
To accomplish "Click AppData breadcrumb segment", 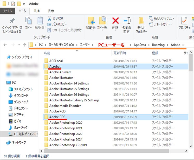I will pyautogui.click(x=140, y=45).
